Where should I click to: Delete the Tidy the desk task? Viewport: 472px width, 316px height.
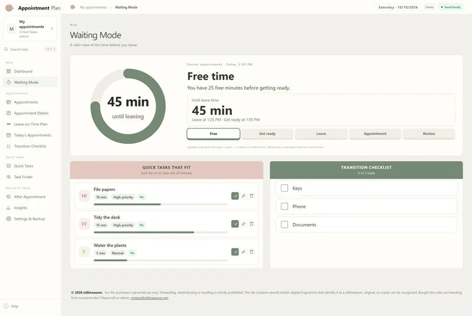252,223
